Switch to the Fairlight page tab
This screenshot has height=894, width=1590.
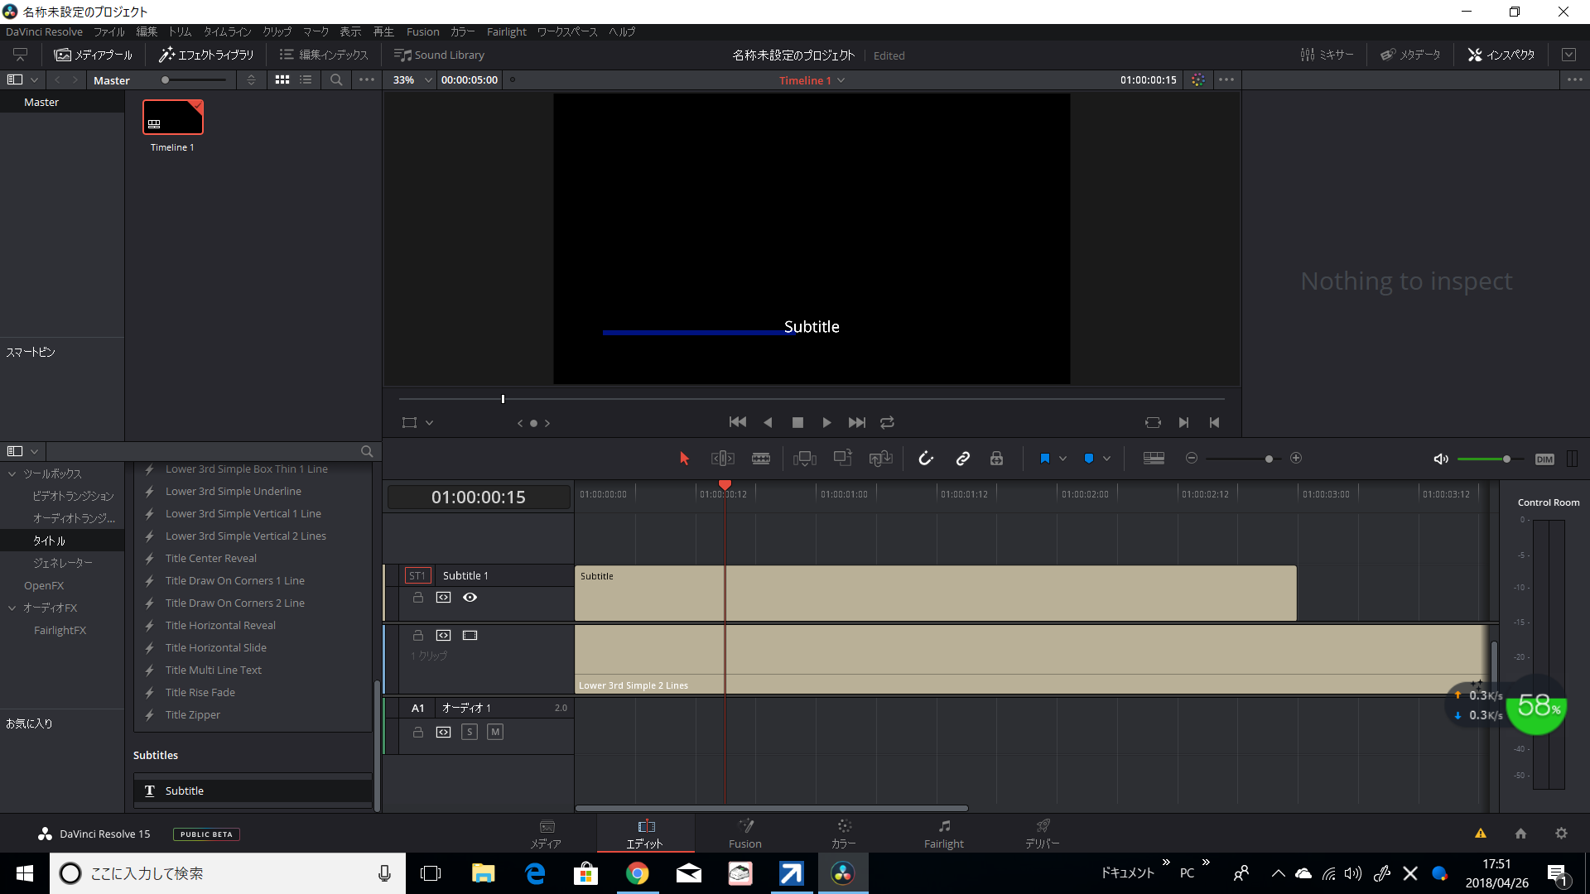tap(943, 834)
